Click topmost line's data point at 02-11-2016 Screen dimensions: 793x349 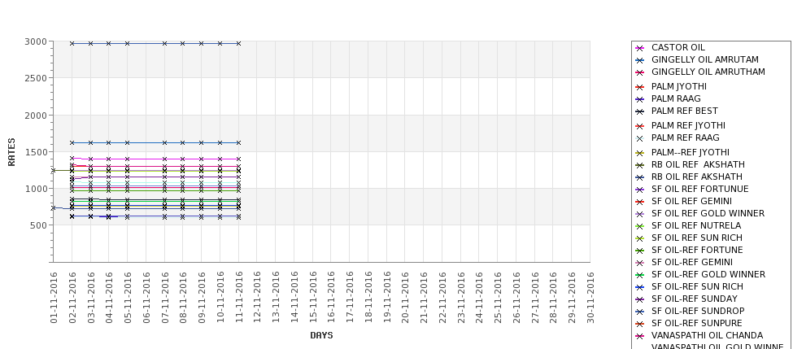click(x=72, y=43)
